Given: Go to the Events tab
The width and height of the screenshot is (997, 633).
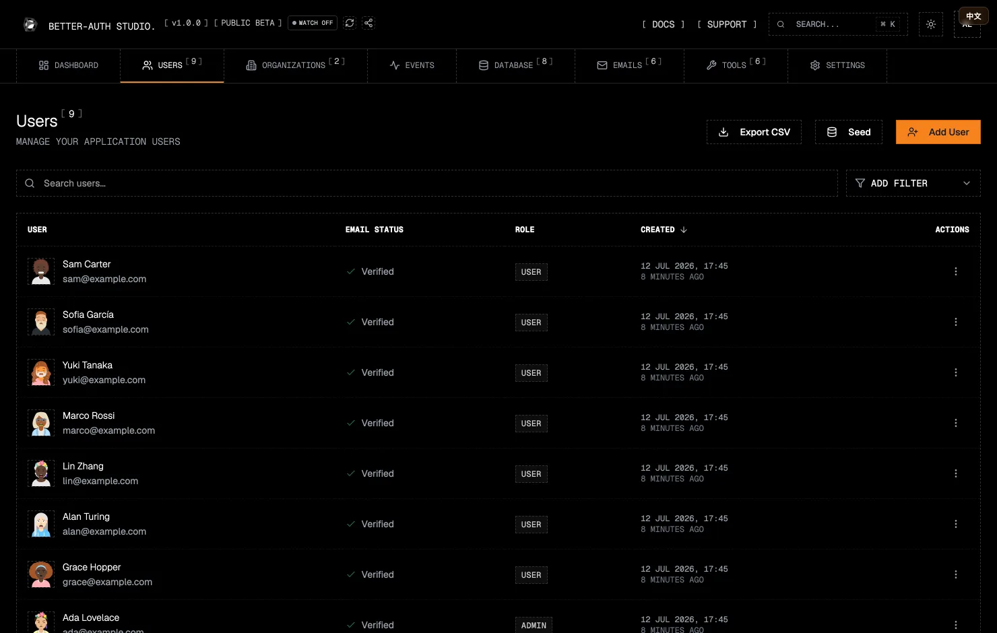Looking at the screenshot, I should [412, 65].
